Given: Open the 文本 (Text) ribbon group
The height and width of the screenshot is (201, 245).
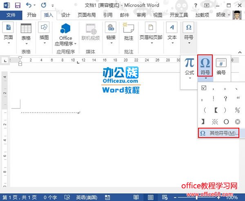Looking at the screenshot, I should point(172,33).
